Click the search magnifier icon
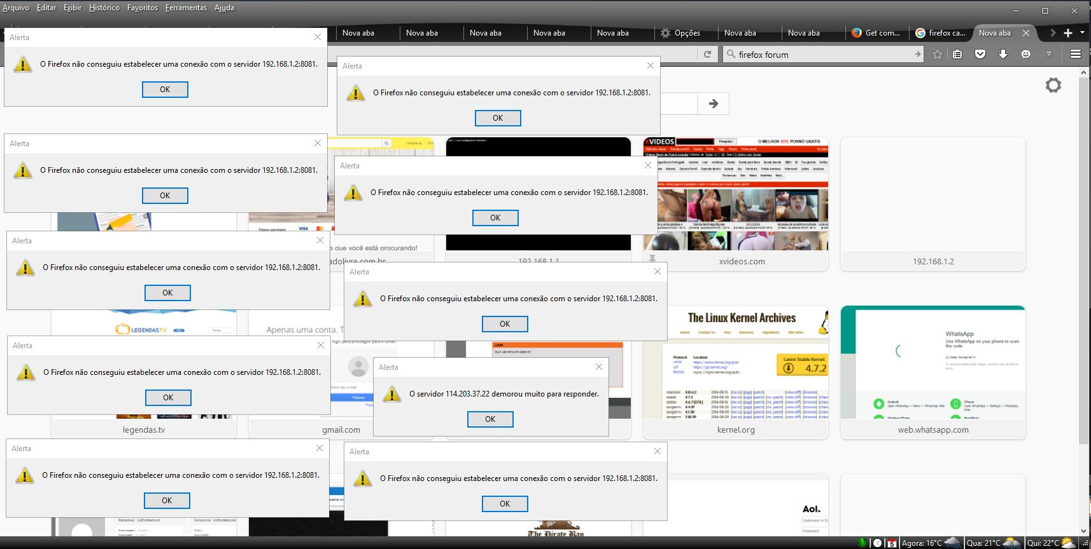The height and width of the screenshot is (549, 1091). tap(731, 55)
